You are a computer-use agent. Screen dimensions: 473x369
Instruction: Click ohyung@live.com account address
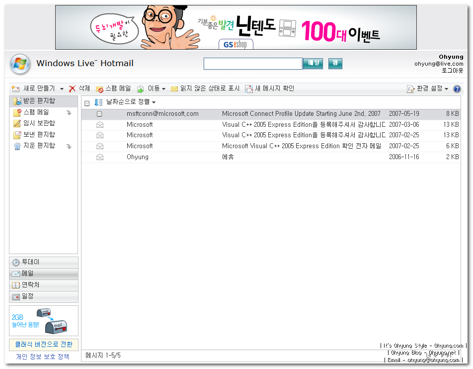click(x=439, y=64)
